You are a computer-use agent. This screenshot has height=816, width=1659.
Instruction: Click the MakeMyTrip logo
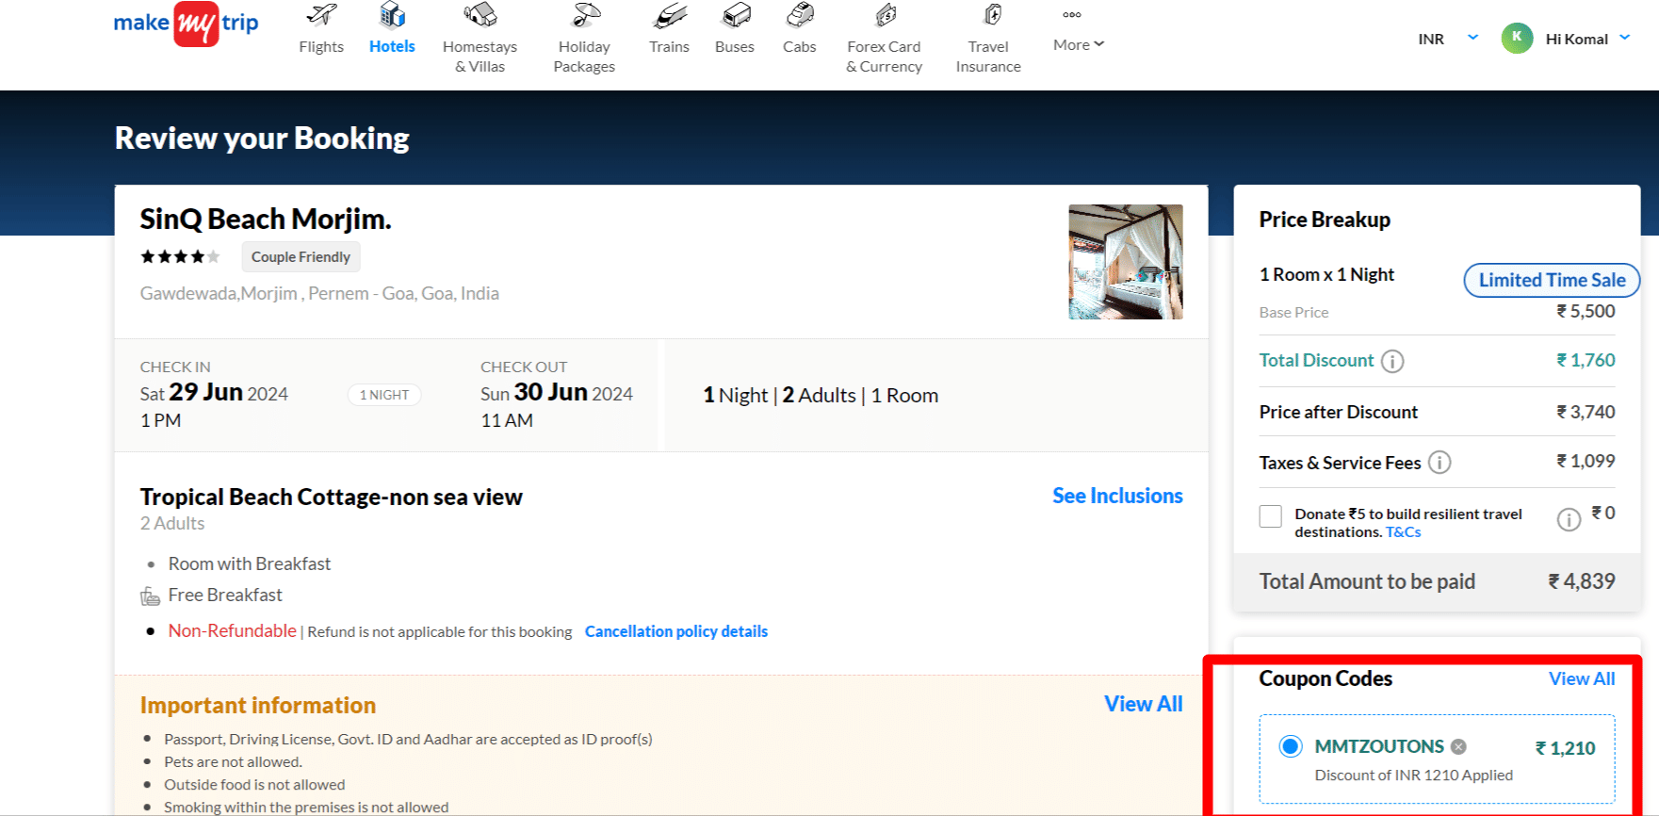point(186,24)
